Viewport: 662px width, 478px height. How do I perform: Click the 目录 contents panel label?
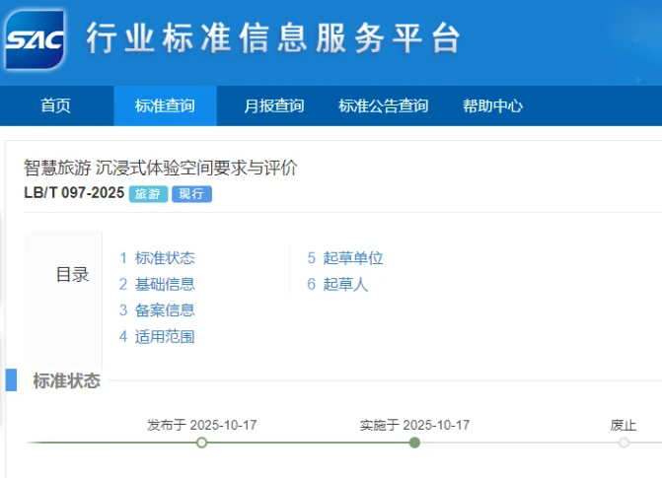click(x=72, y=275)
